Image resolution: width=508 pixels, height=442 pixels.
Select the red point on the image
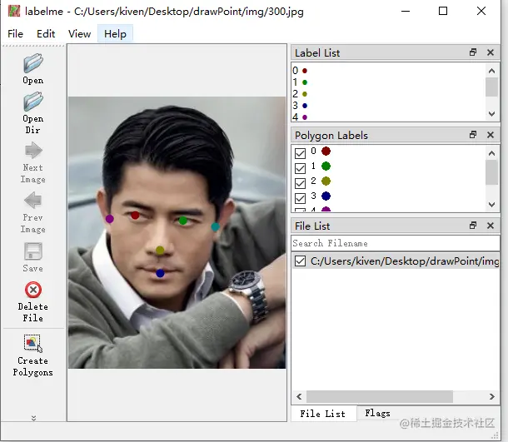coord(135,216)
